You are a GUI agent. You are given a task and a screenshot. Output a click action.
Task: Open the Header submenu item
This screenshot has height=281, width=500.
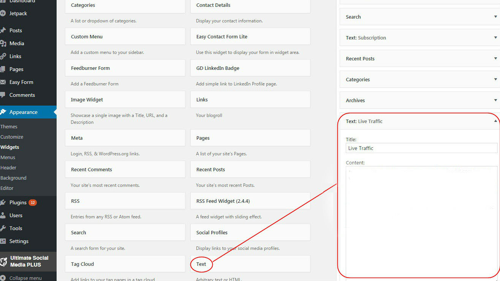pos(8,167)
